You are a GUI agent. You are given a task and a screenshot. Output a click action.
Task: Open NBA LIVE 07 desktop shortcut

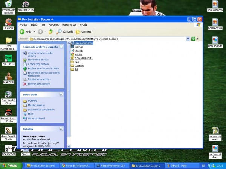[9, 150]
